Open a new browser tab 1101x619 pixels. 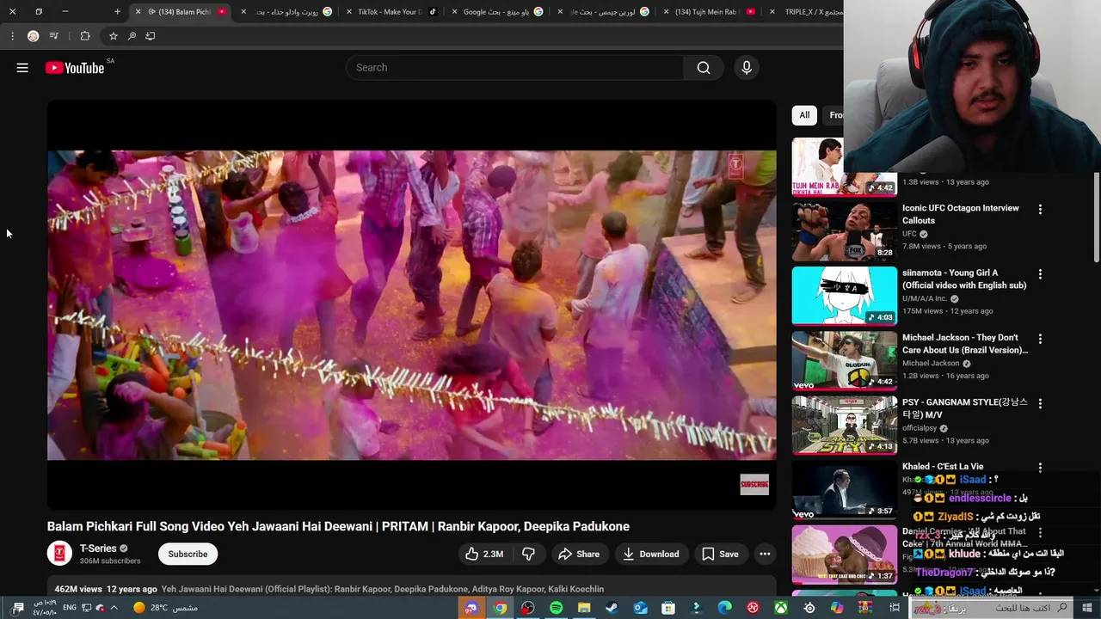click(x=117, y=12)
